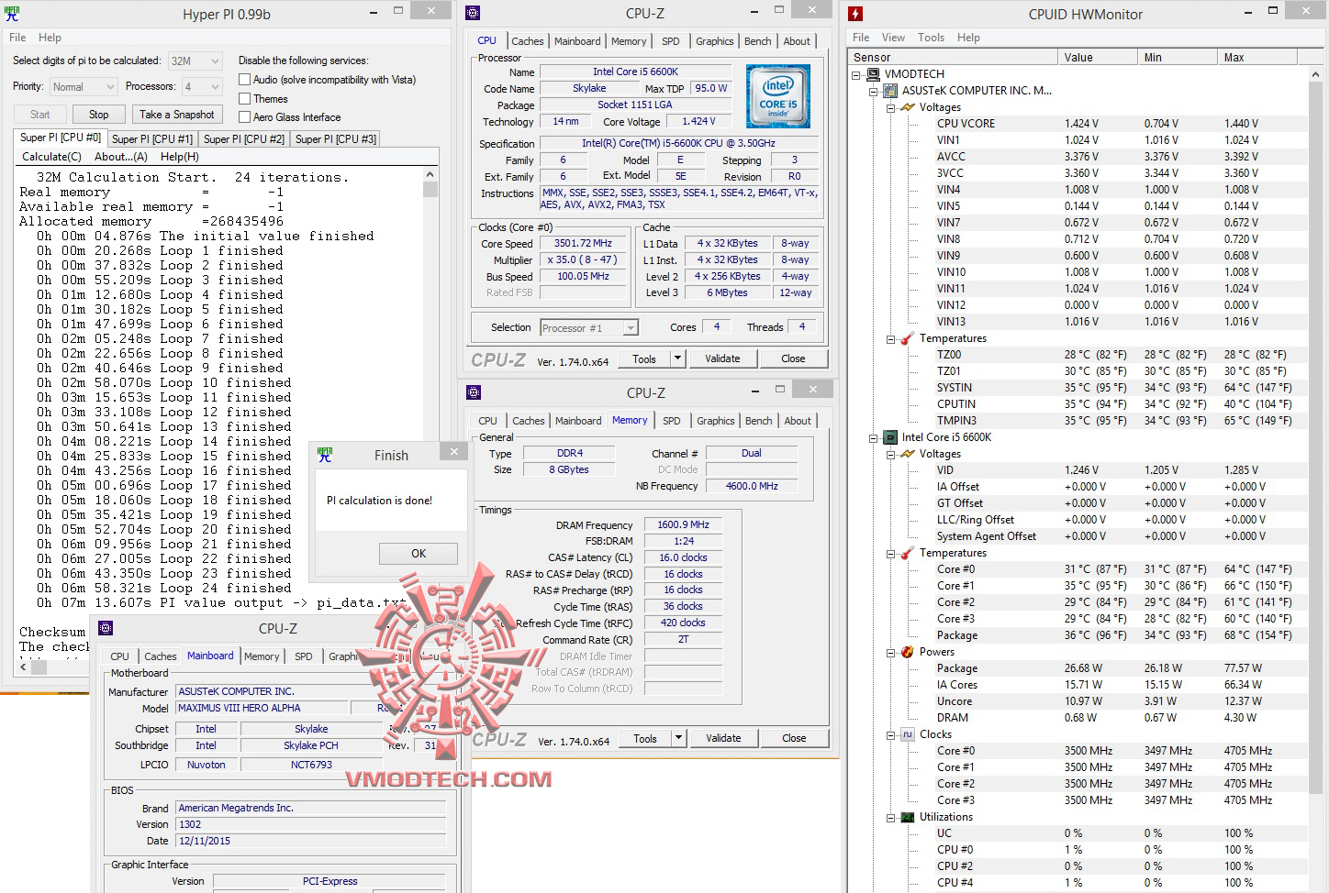This screenshot has height=893, width=1329.
Task: Click the voltage icon under the ASUSTeK node
Action: point(908,107)
